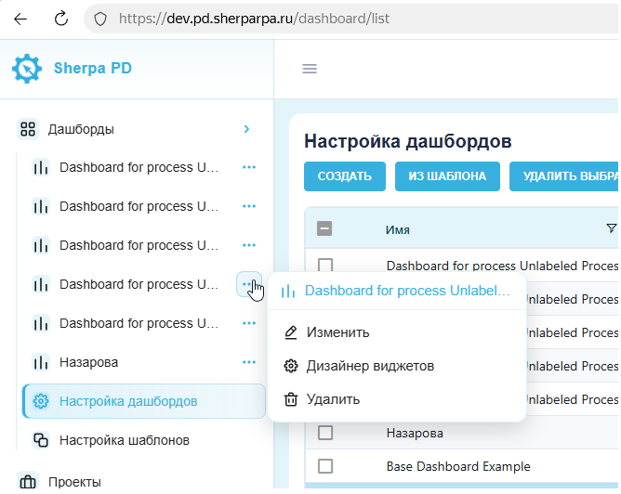The image size is (621, 494).
Task: Click the browser back arrow
Action: coord(20,19)
